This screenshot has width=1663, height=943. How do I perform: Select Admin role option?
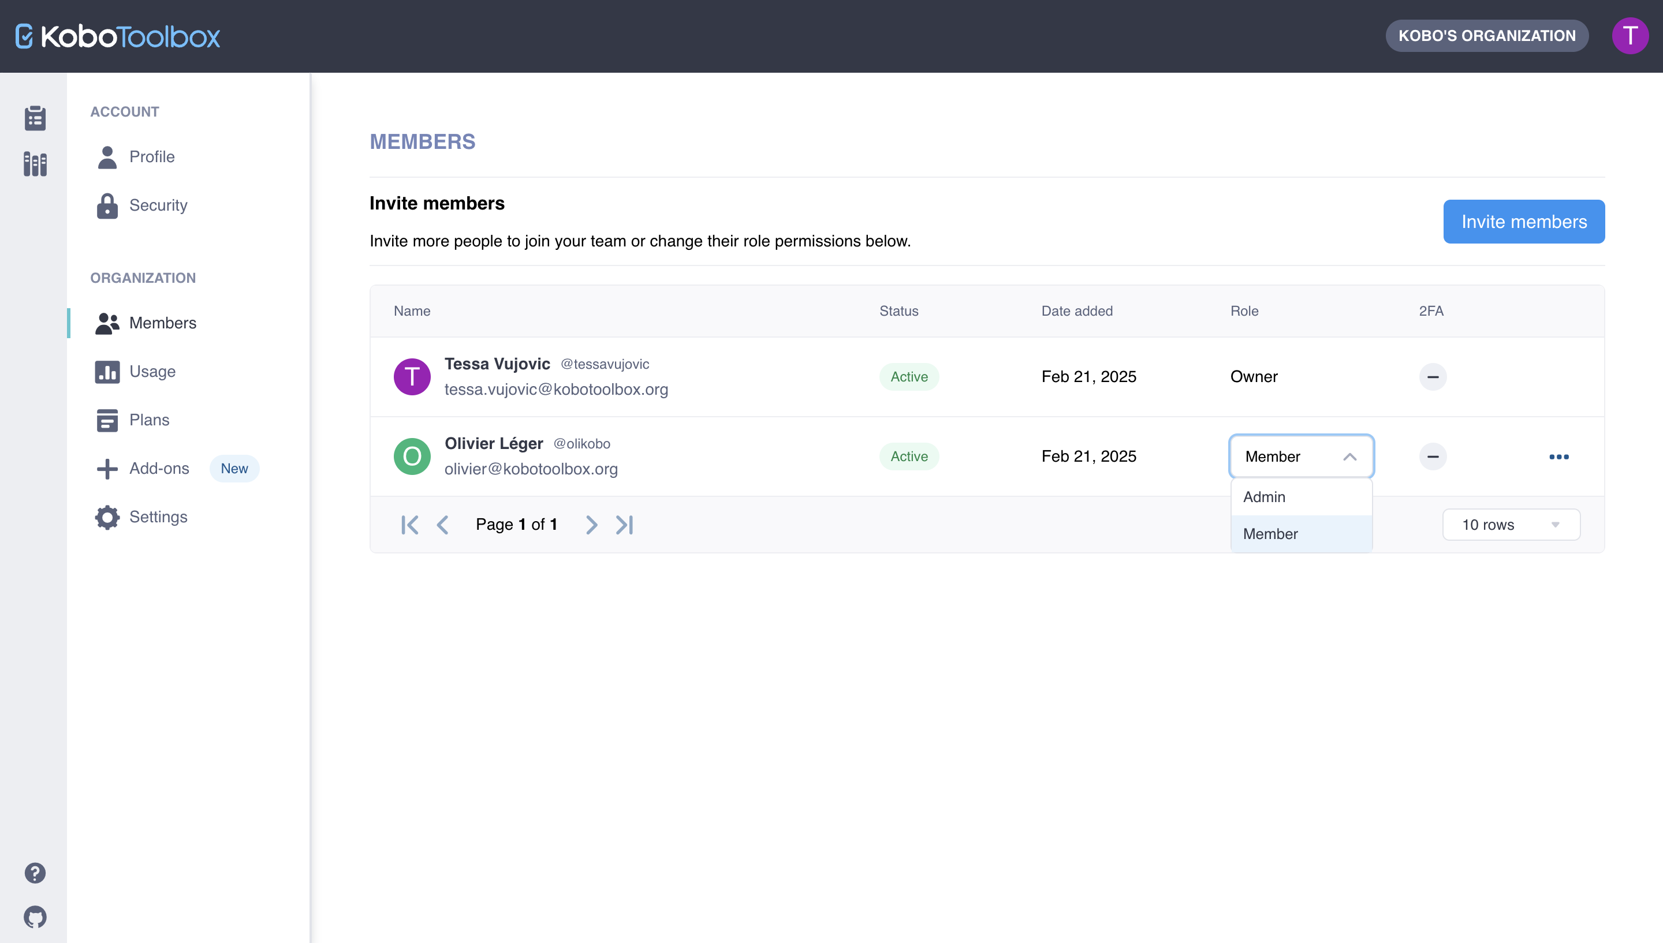[1302, 497]
